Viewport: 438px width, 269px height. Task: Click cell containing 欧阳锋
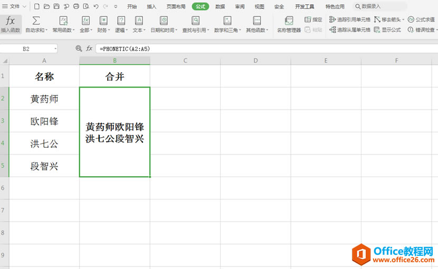tap(44, 121)
